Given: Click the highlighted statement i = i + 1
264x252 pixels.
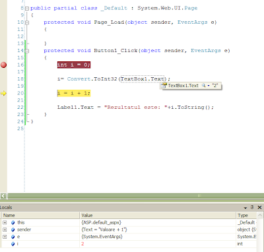Looking at the screenshot, I should (x=74, y=93).
